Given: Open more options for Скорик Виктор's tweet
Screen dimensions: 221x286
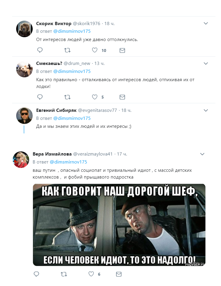Looking at the screenshot, I should (206, 23).
